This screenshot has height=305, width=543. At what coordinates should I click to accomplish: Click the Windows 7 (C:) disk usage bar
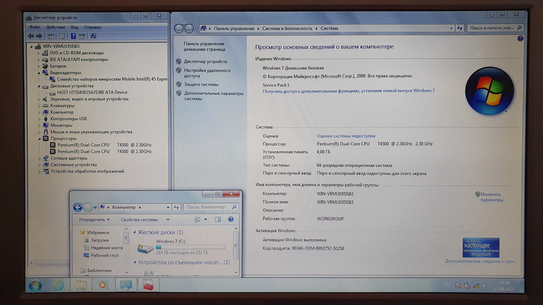tap(190, 247)
